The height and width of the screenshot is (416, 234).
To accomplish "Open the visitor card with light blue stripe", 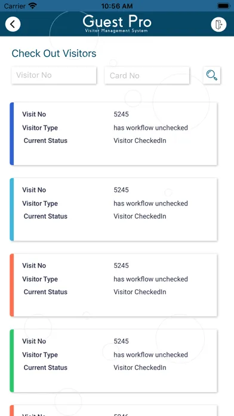I will click(x=113, y=209).
